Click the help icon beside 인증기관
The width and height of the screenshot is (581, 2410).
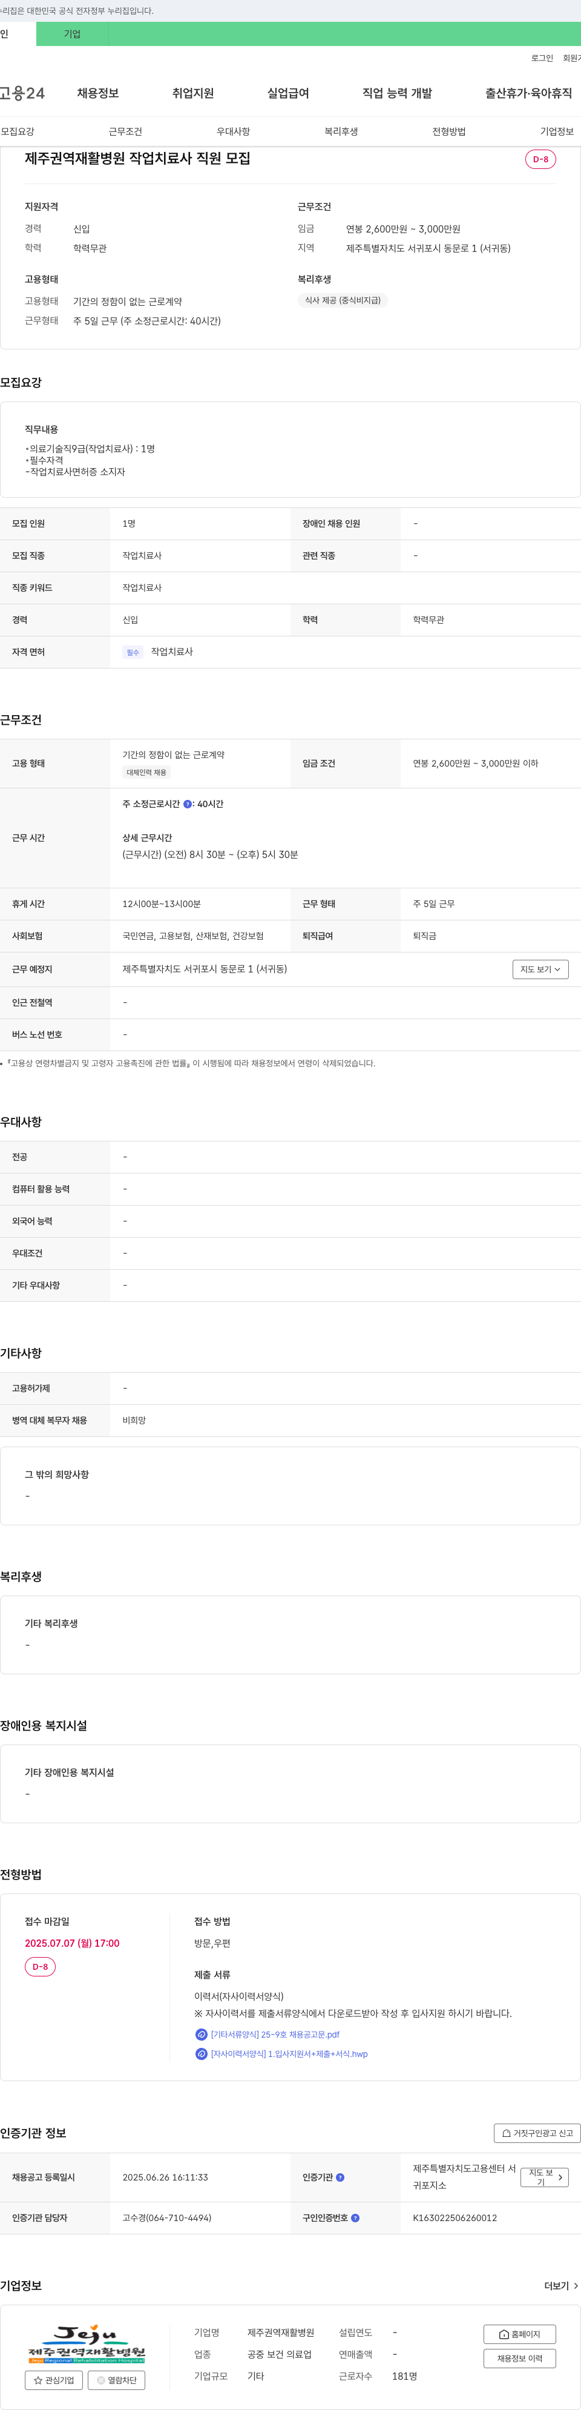click(x=341, y=2177)
